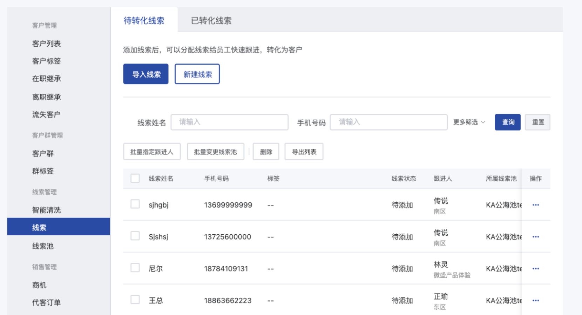This screenshot has width=582, height=315.
Task: Click the 新建线索 button
Action: point(197,74)
